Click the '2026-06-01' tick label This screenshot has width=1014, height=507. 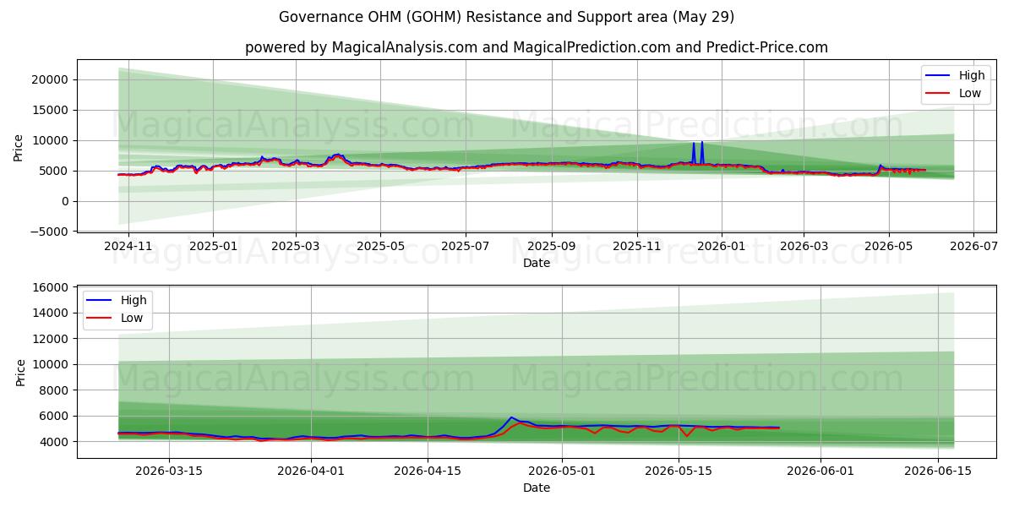coord(820,470)
